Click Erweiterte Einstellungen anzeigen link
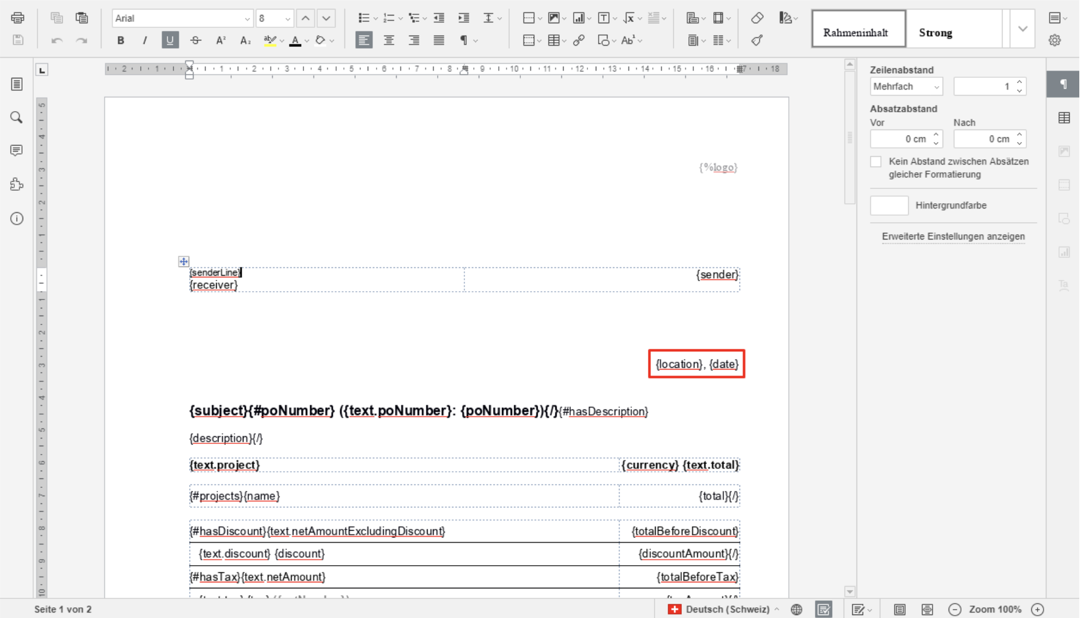The image size is (1081, 618). pos(953,237)
